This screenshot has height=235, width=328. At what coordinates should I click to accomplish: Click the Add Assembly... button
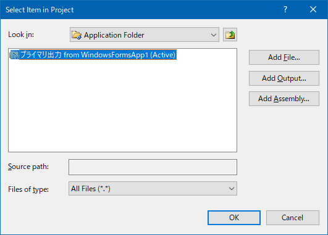284,99
